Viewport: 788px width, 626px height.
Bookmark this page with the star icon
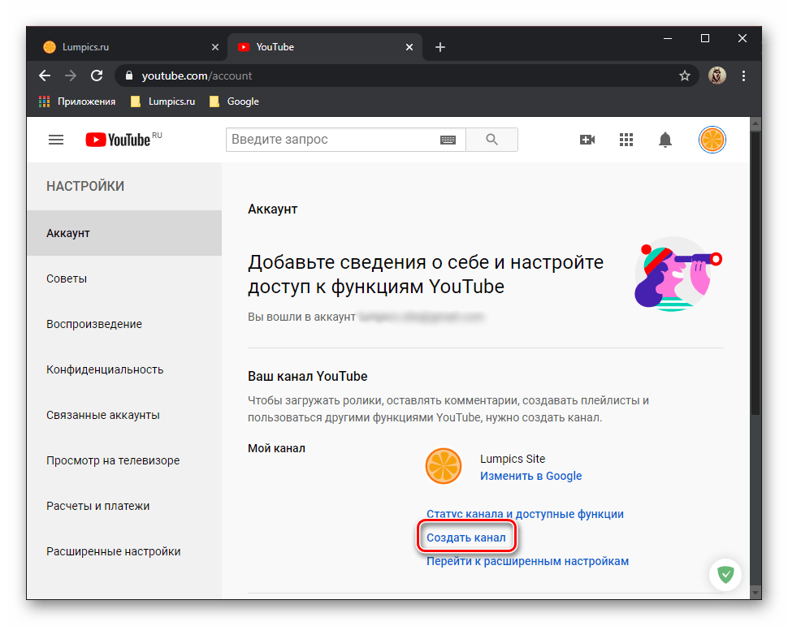pyautogui.click(x=685, y=76)
